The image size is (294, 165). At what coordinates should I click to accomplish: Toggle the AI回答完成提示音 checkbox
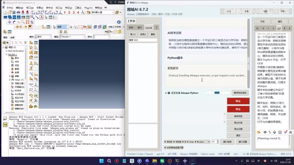pyautogui.click(x=174, y=148)
